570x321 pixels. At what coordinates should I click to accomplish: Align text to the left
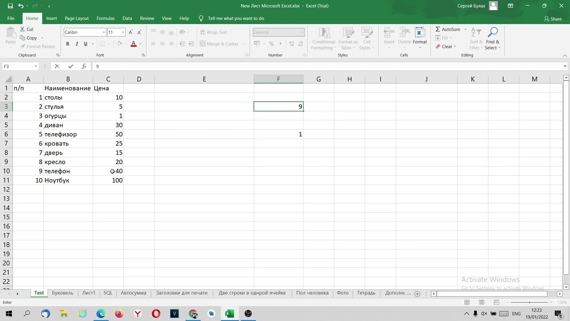(153, 44)
